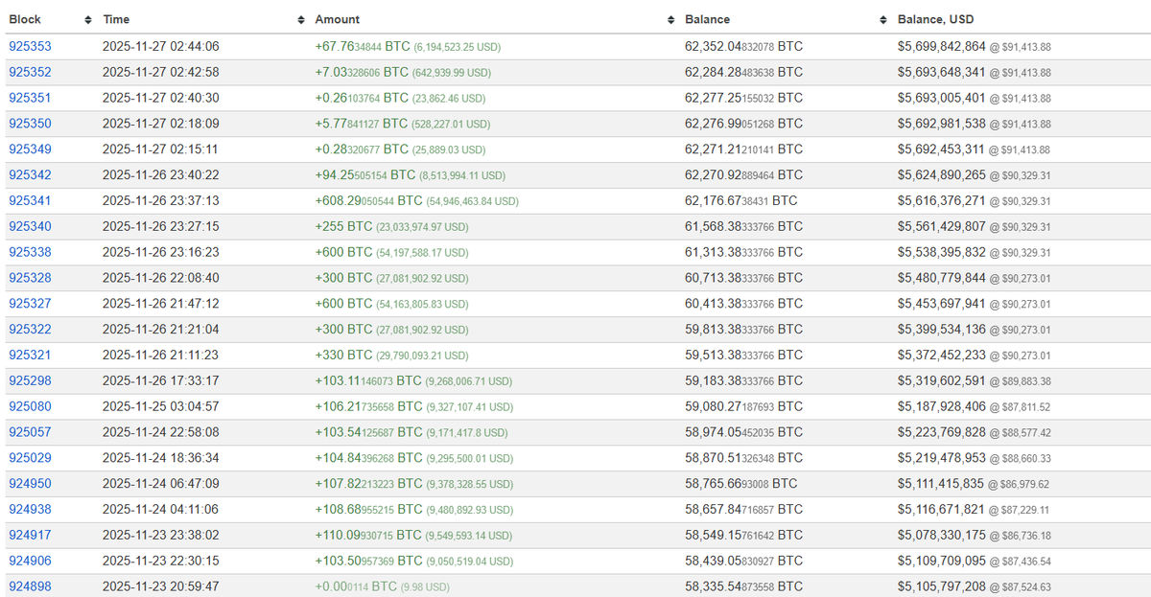Image resolution: width=1151 pixels, height=597 pixels.
Task: Click the Time column header label
Action: 116,19
